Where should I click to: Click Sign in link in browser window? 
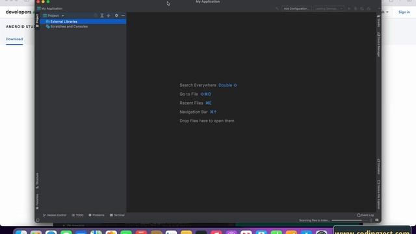(404, 12)
